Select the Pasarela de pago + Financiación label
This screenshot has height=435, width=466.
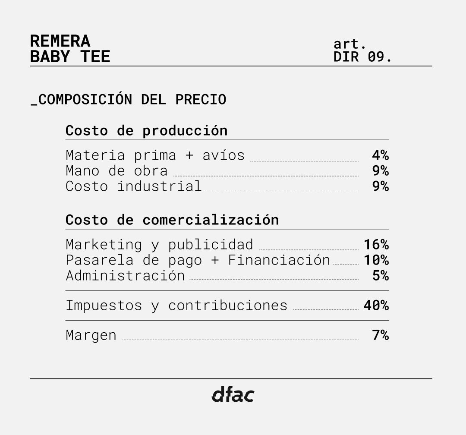pos(198,260)
